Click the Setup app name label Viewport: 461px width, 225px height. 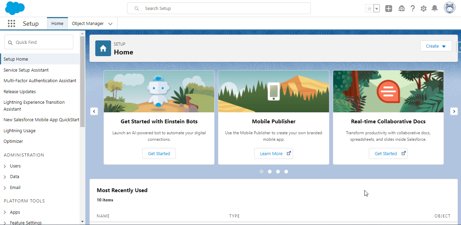pos(31,24)
